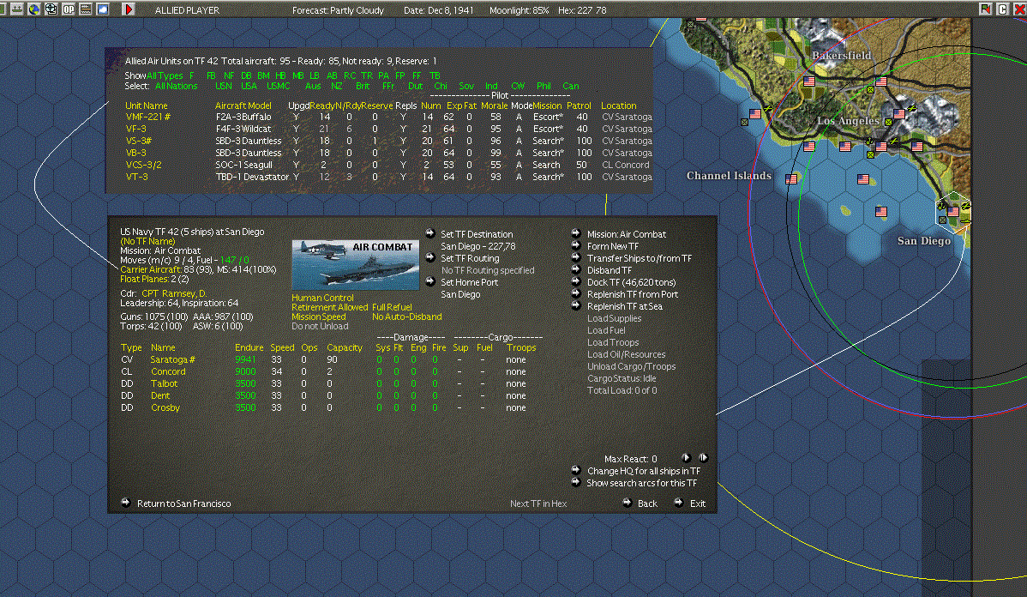Toggle Retirement Allowed setting
The height and width of the screenshot is (597, 1027).
point(329,307)
